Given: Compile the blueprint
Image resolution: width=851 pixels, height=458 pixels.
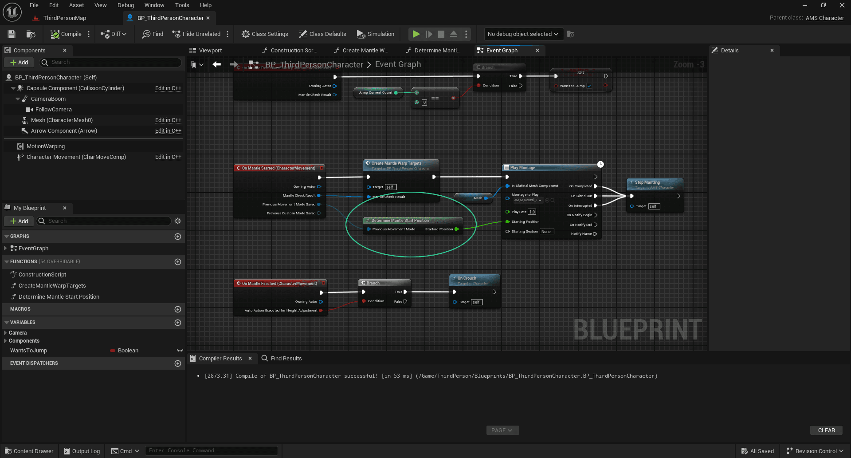Looking at the screenshot, I should click(66, 34).
